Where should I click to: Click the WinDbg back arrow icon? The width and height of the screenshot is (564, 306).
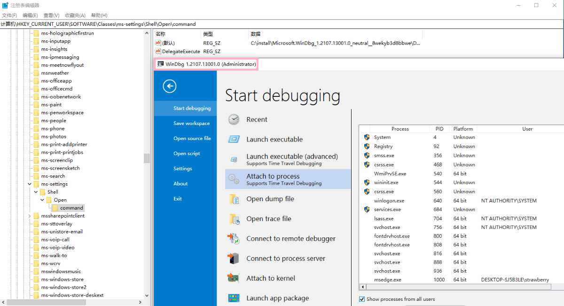coord(169,86)
